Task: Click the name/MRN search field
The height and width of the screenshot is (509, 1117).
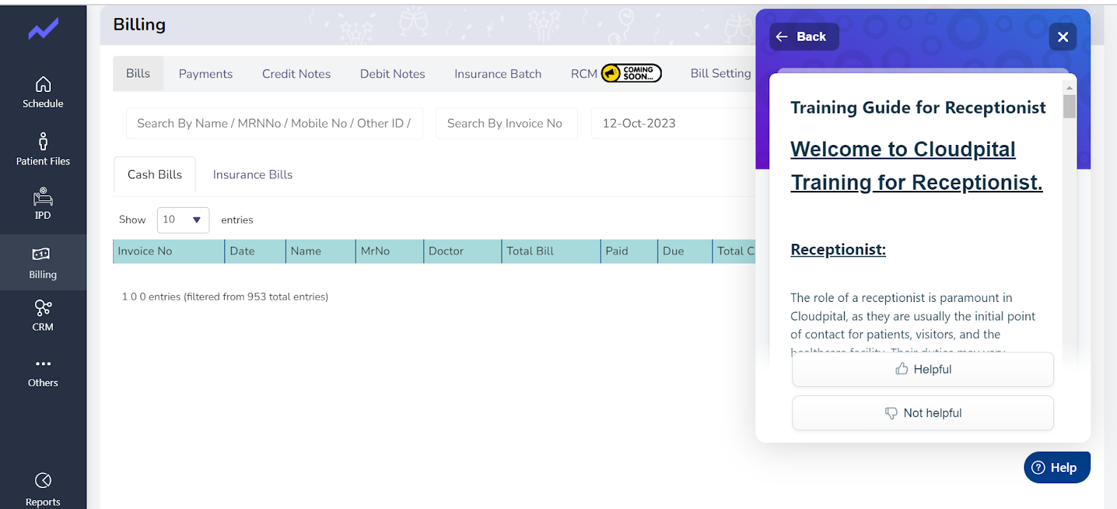Action: [x=274, y=123]
